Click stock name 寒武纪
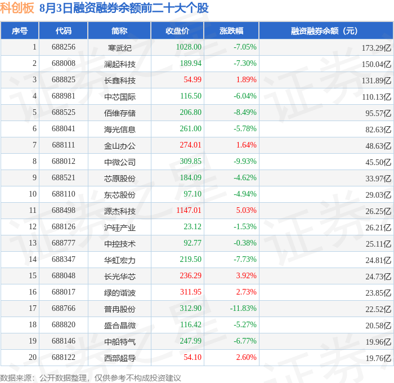Image resolution: width=394 pixels, height=383 pixels. 119,47
